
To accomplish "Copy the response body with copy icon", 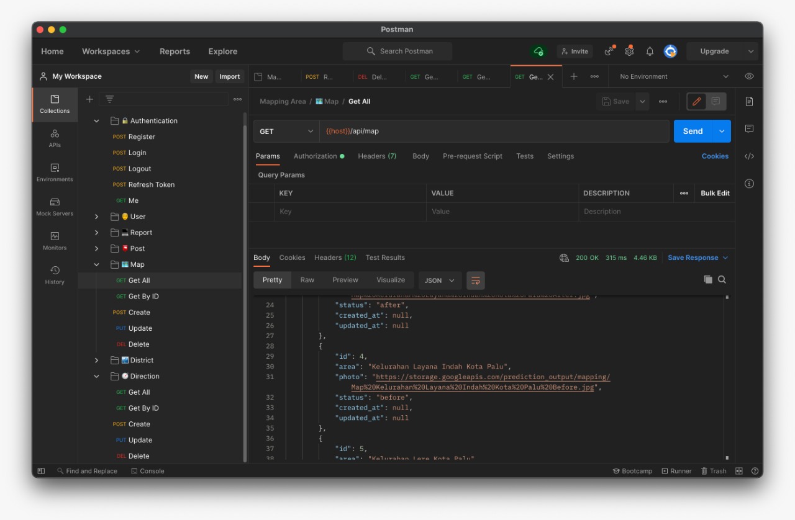I will tap(708, 280).
